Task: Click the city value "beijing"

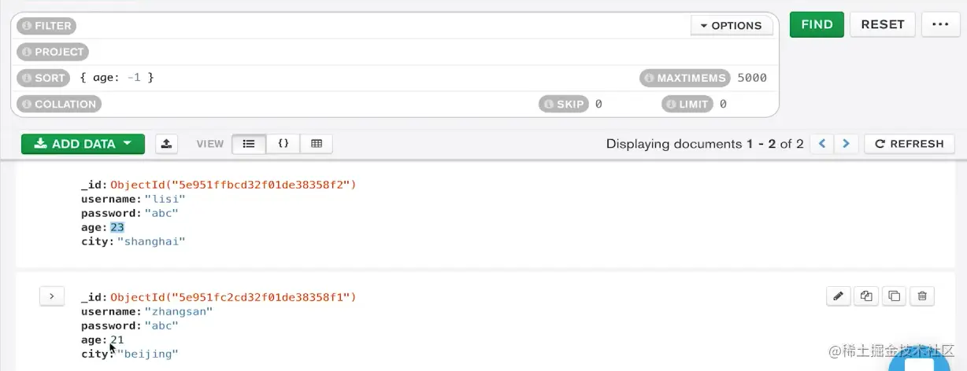Action: click(148, 354)
